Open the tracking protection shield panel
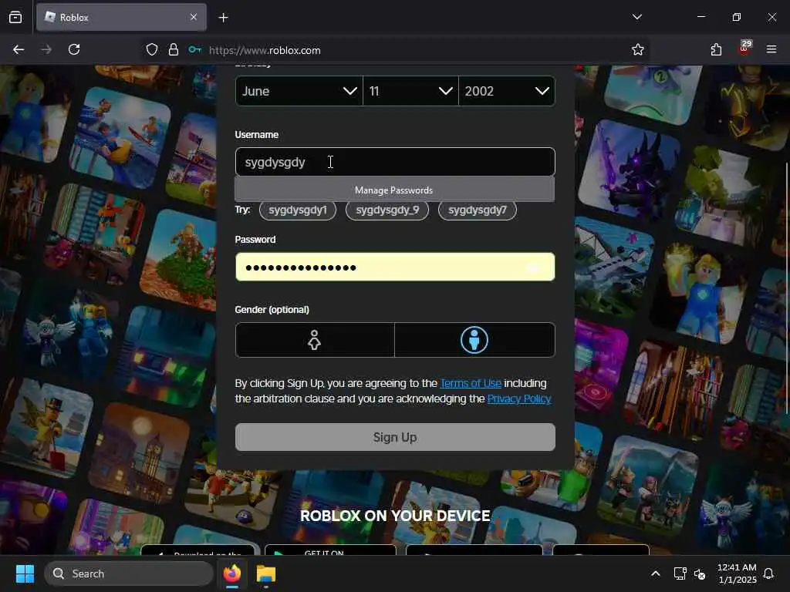The image size is (790, 592). [x=152, y=50]
